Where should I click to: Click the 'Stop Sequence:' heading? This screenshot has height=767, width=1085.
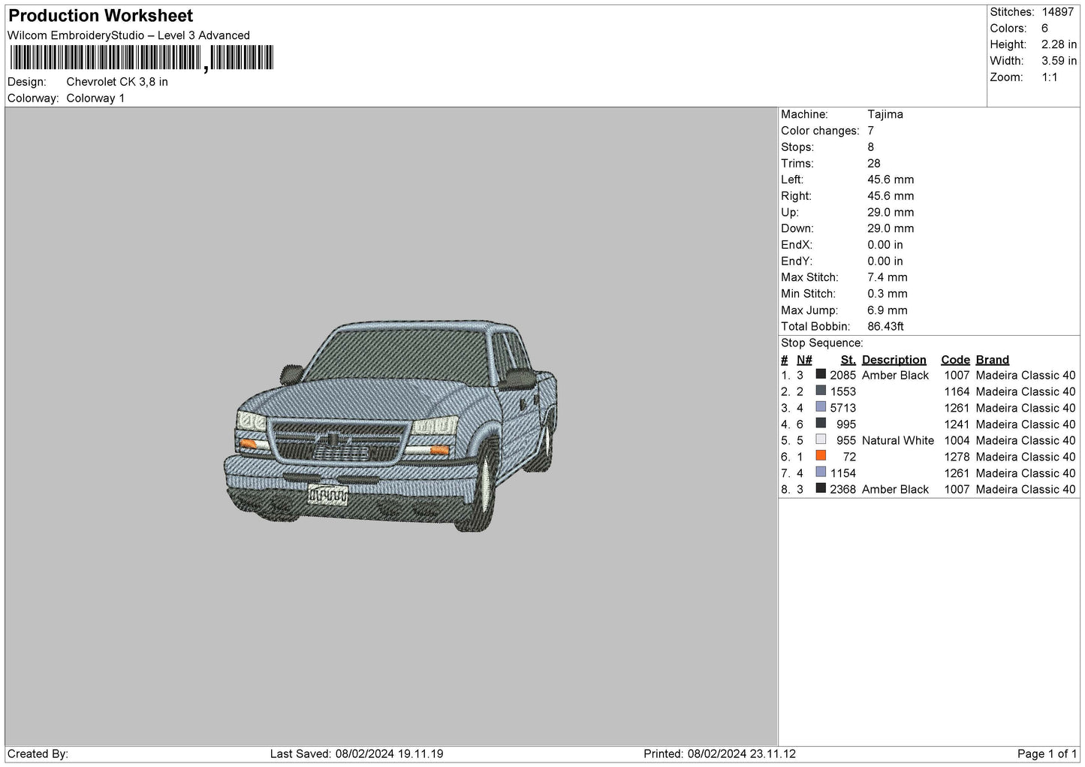(822, 343)
